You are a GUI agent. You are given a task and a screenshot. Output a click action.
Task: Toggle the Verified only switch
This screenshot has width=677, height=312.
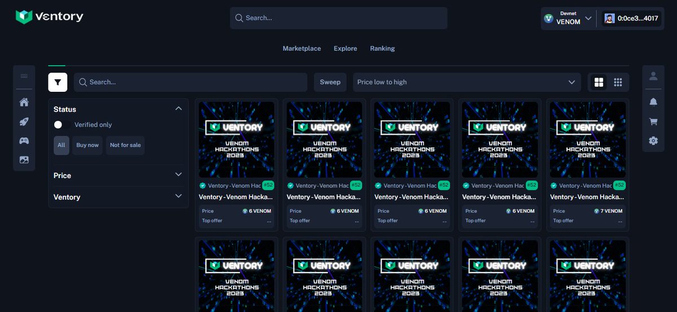click(x=62, y=124)
